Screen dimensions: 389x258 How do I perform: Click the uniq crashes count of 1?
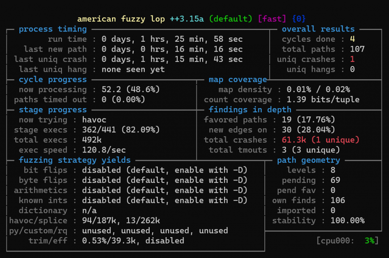[352, 59]
